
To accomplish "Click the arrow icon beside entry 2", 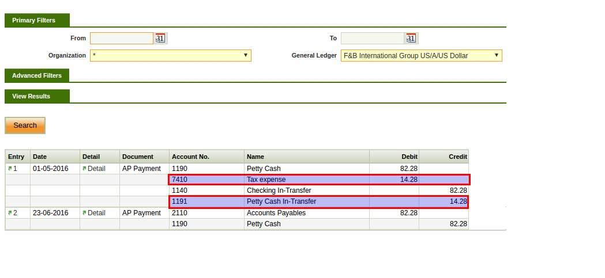I will (x=10, y=213).
